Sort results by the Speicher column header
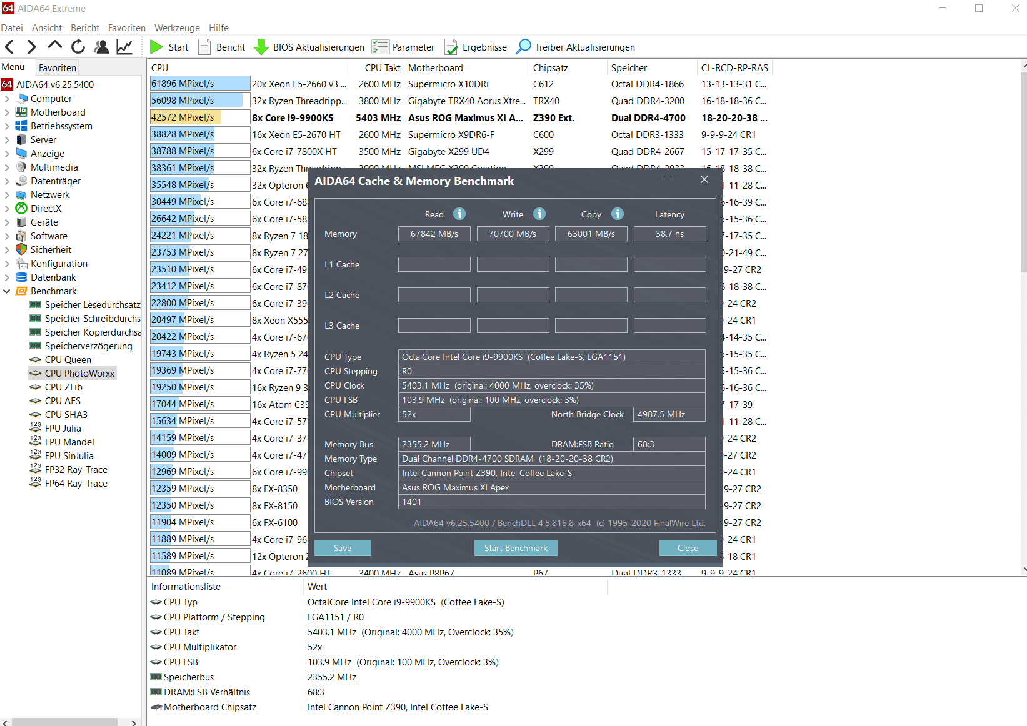Image resolution: width=1027 pixels, height=726 pixels. click(651, 67)
